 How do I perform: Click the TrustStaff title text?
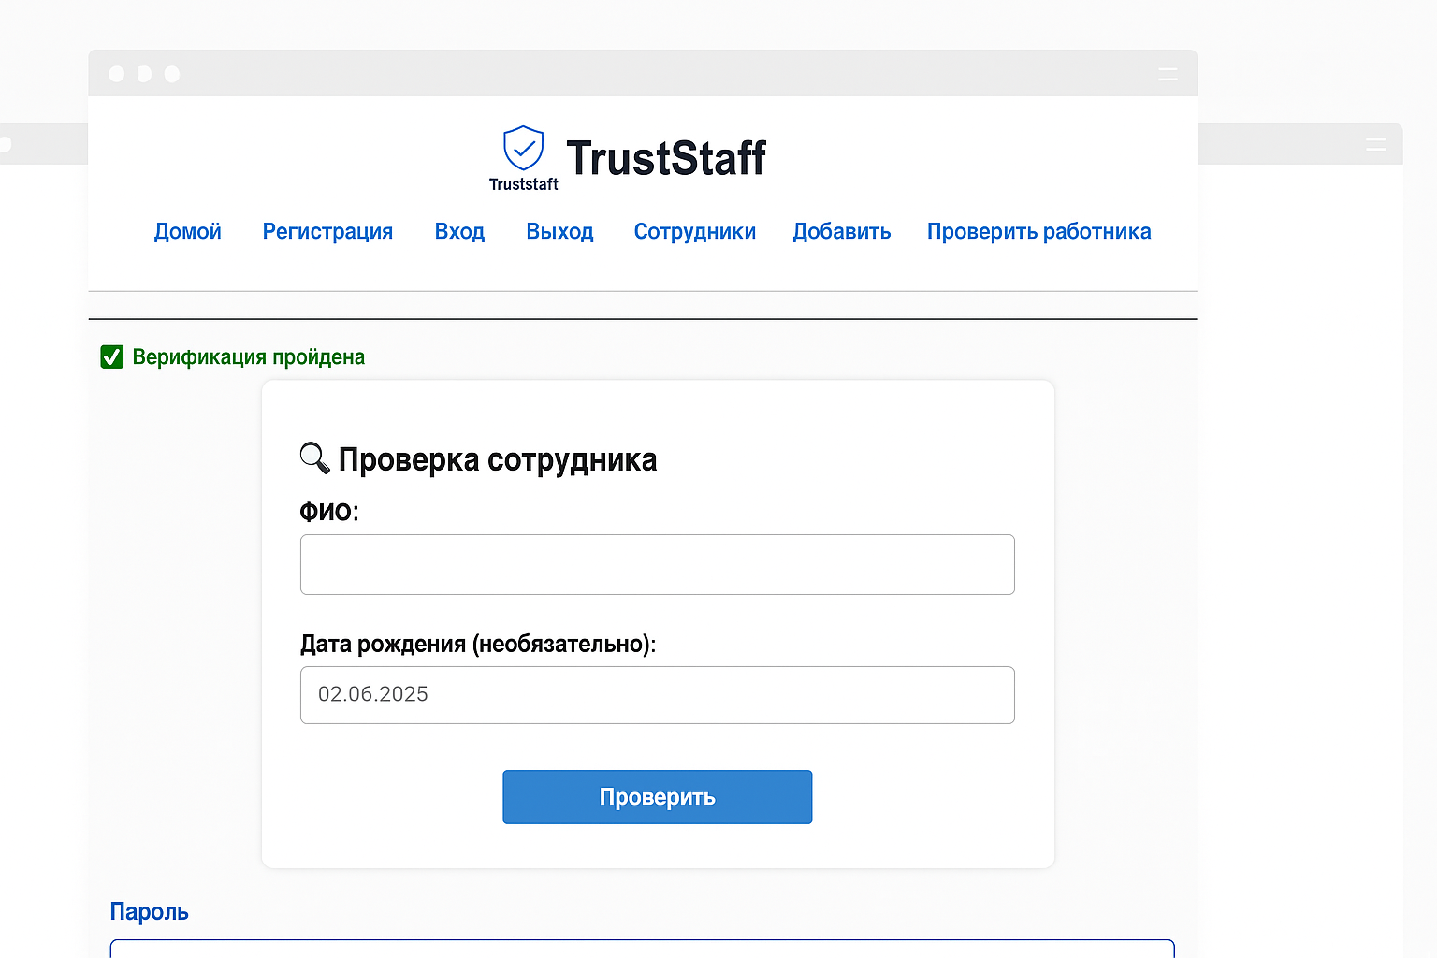(x=666, y=158)
